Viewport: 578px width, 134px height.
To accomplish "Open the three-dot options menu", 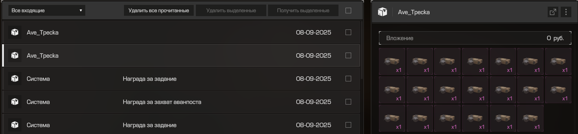I will click(x=566, y=12).
